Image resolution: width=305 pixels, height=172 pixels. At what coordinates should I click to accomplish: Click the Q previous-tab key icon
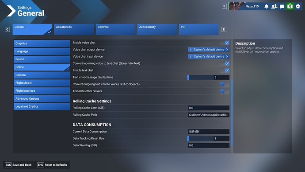[7, 29]
